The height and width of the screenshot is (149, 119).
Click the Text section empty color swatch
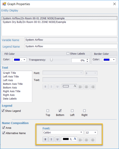click(66, 86)
